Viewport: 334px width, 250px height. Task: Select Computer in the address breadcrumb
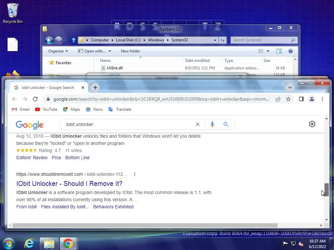[x=100, y=40]
